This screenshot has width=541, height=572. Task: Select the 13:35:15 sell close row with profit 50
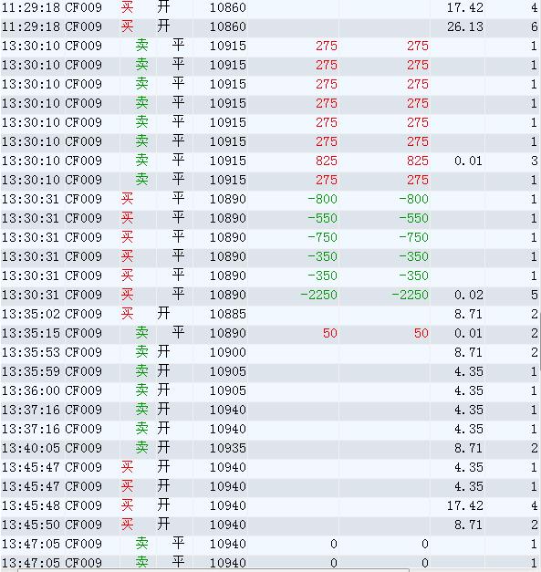pos(270,333)
